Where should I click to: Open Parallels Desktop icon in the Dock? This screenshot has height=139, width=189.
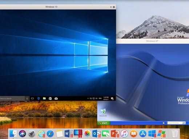78,133
